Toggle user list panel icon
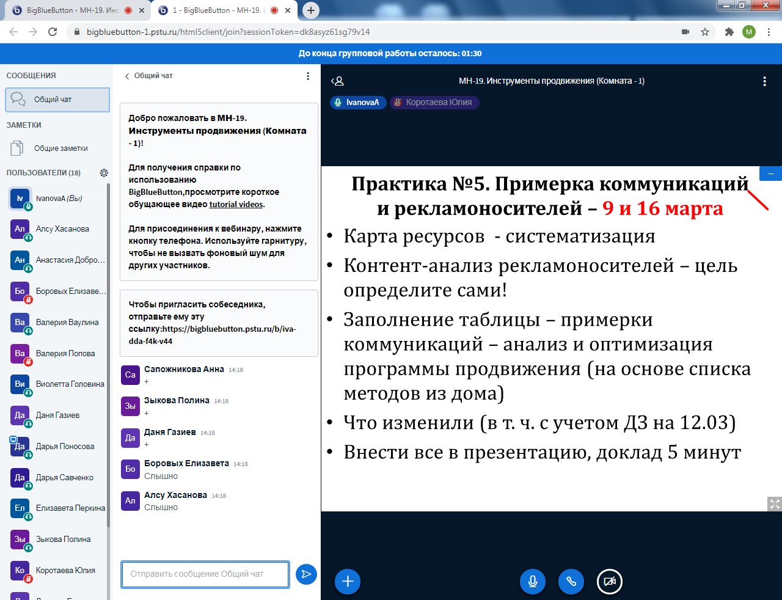This screenshot has width=782, height=600. [x=337, y=81]
